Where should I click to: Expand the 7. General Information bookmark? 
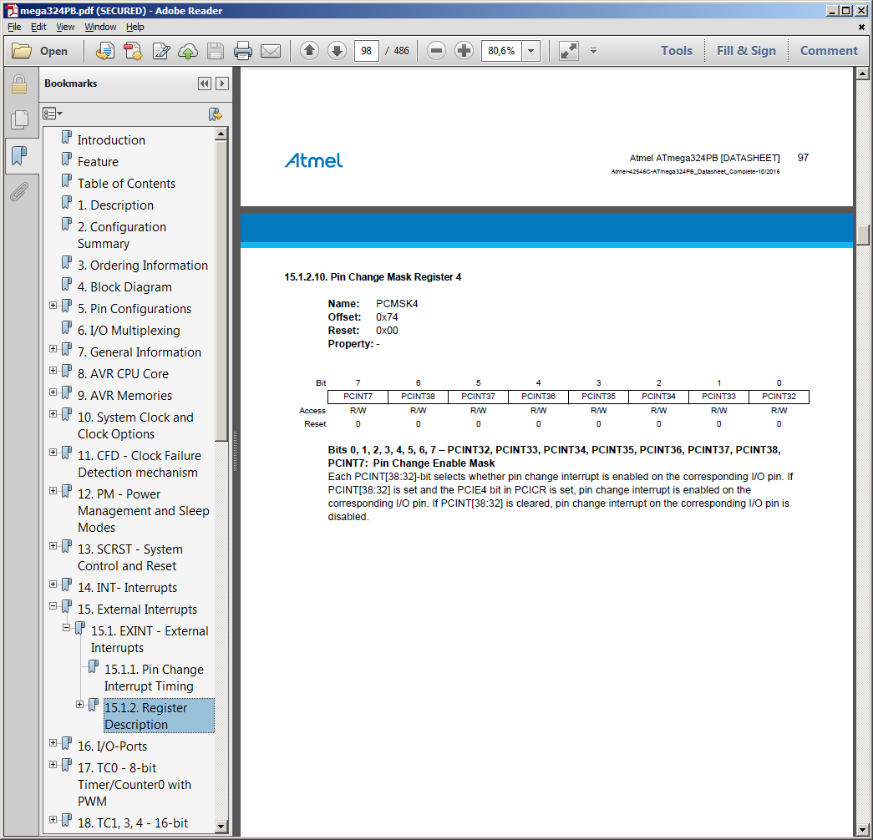[x=53, y=348]
